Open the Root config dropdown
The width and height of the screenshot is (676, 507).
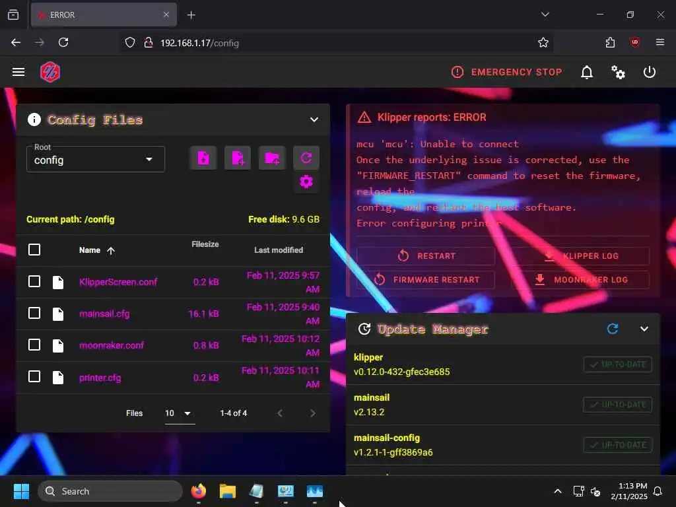95,159
